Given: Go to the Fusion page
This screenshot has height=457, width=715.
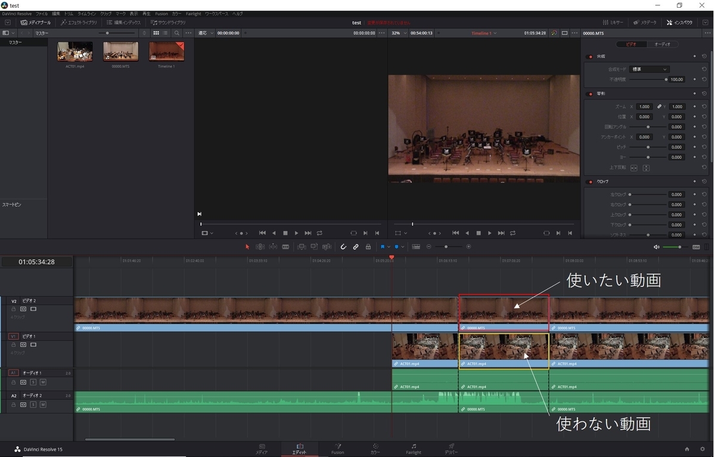Looking at the screenshot, I should click(x=338, y=449).
